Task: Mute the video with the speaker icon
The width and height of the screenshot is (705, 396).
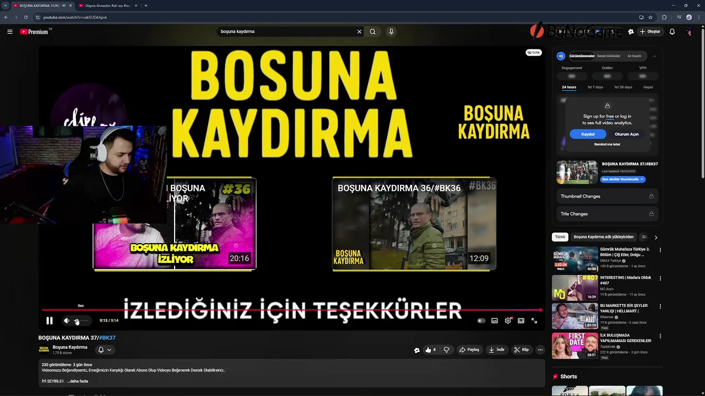Action: coord(67,321)
